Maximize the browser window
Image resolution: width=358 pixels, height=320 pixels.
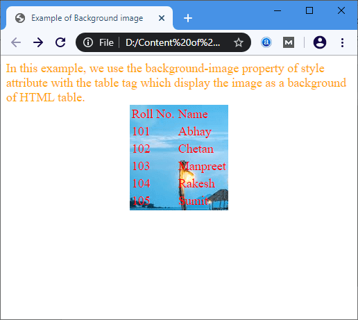[x=309, y=10]
